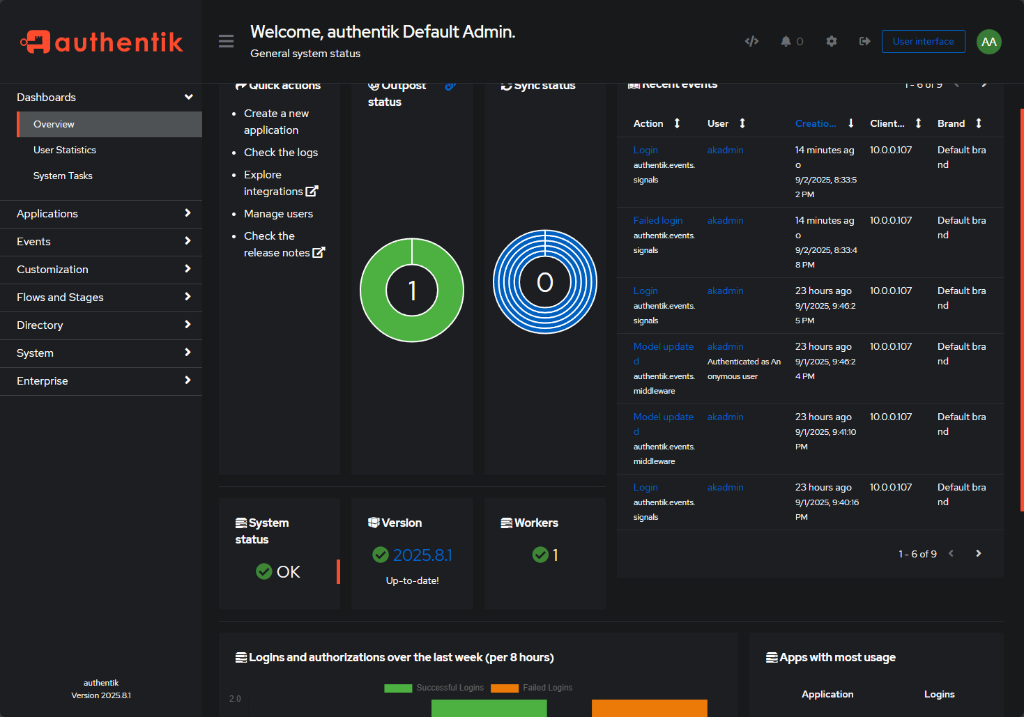Click the hamburger sidebar toggle icon
This screenshot has height=717, width=1024.
tap(226, 41)
